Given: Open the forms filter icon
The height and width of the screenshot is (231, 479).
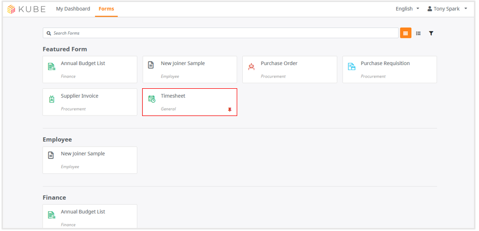Looking at the screenshot, I should (431, 33).
